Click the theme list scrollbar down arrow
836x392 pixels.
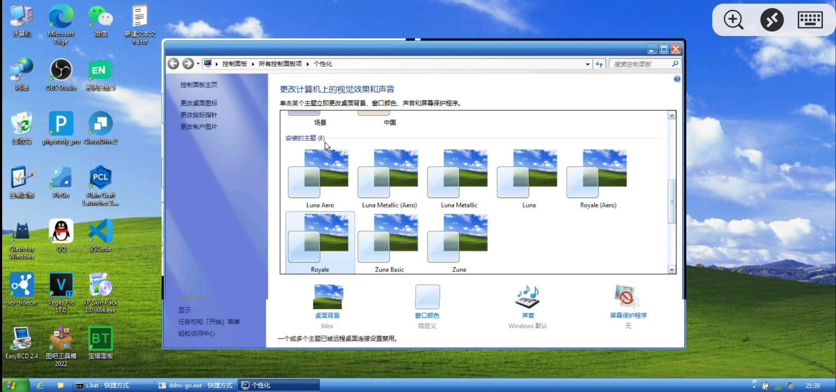(x=672, y=269)
